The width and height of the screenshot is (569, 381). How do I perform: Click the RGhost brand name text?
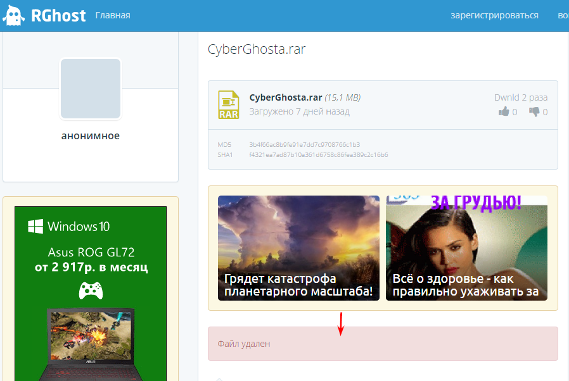58,16
